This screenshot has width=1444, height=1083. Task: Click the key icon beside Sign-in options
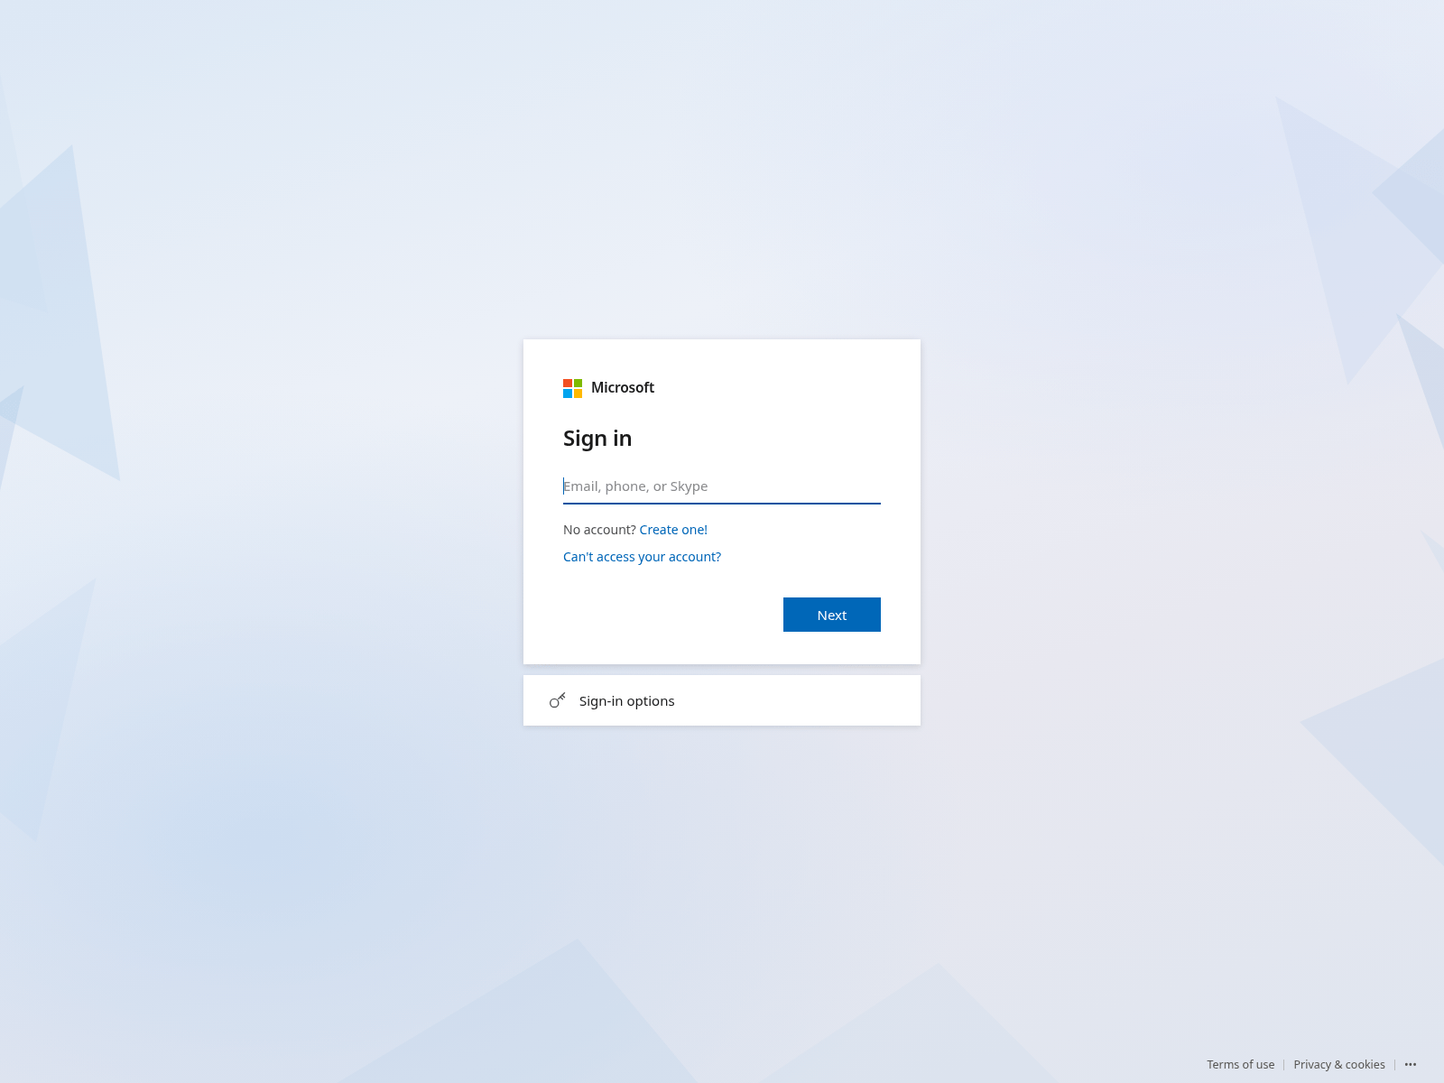[558, 700]
